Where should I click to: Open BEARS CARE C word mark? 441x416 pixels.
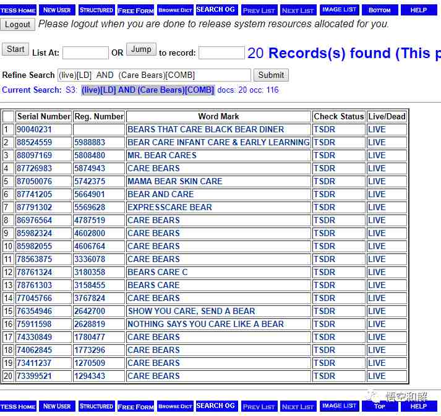pos(158,272)
